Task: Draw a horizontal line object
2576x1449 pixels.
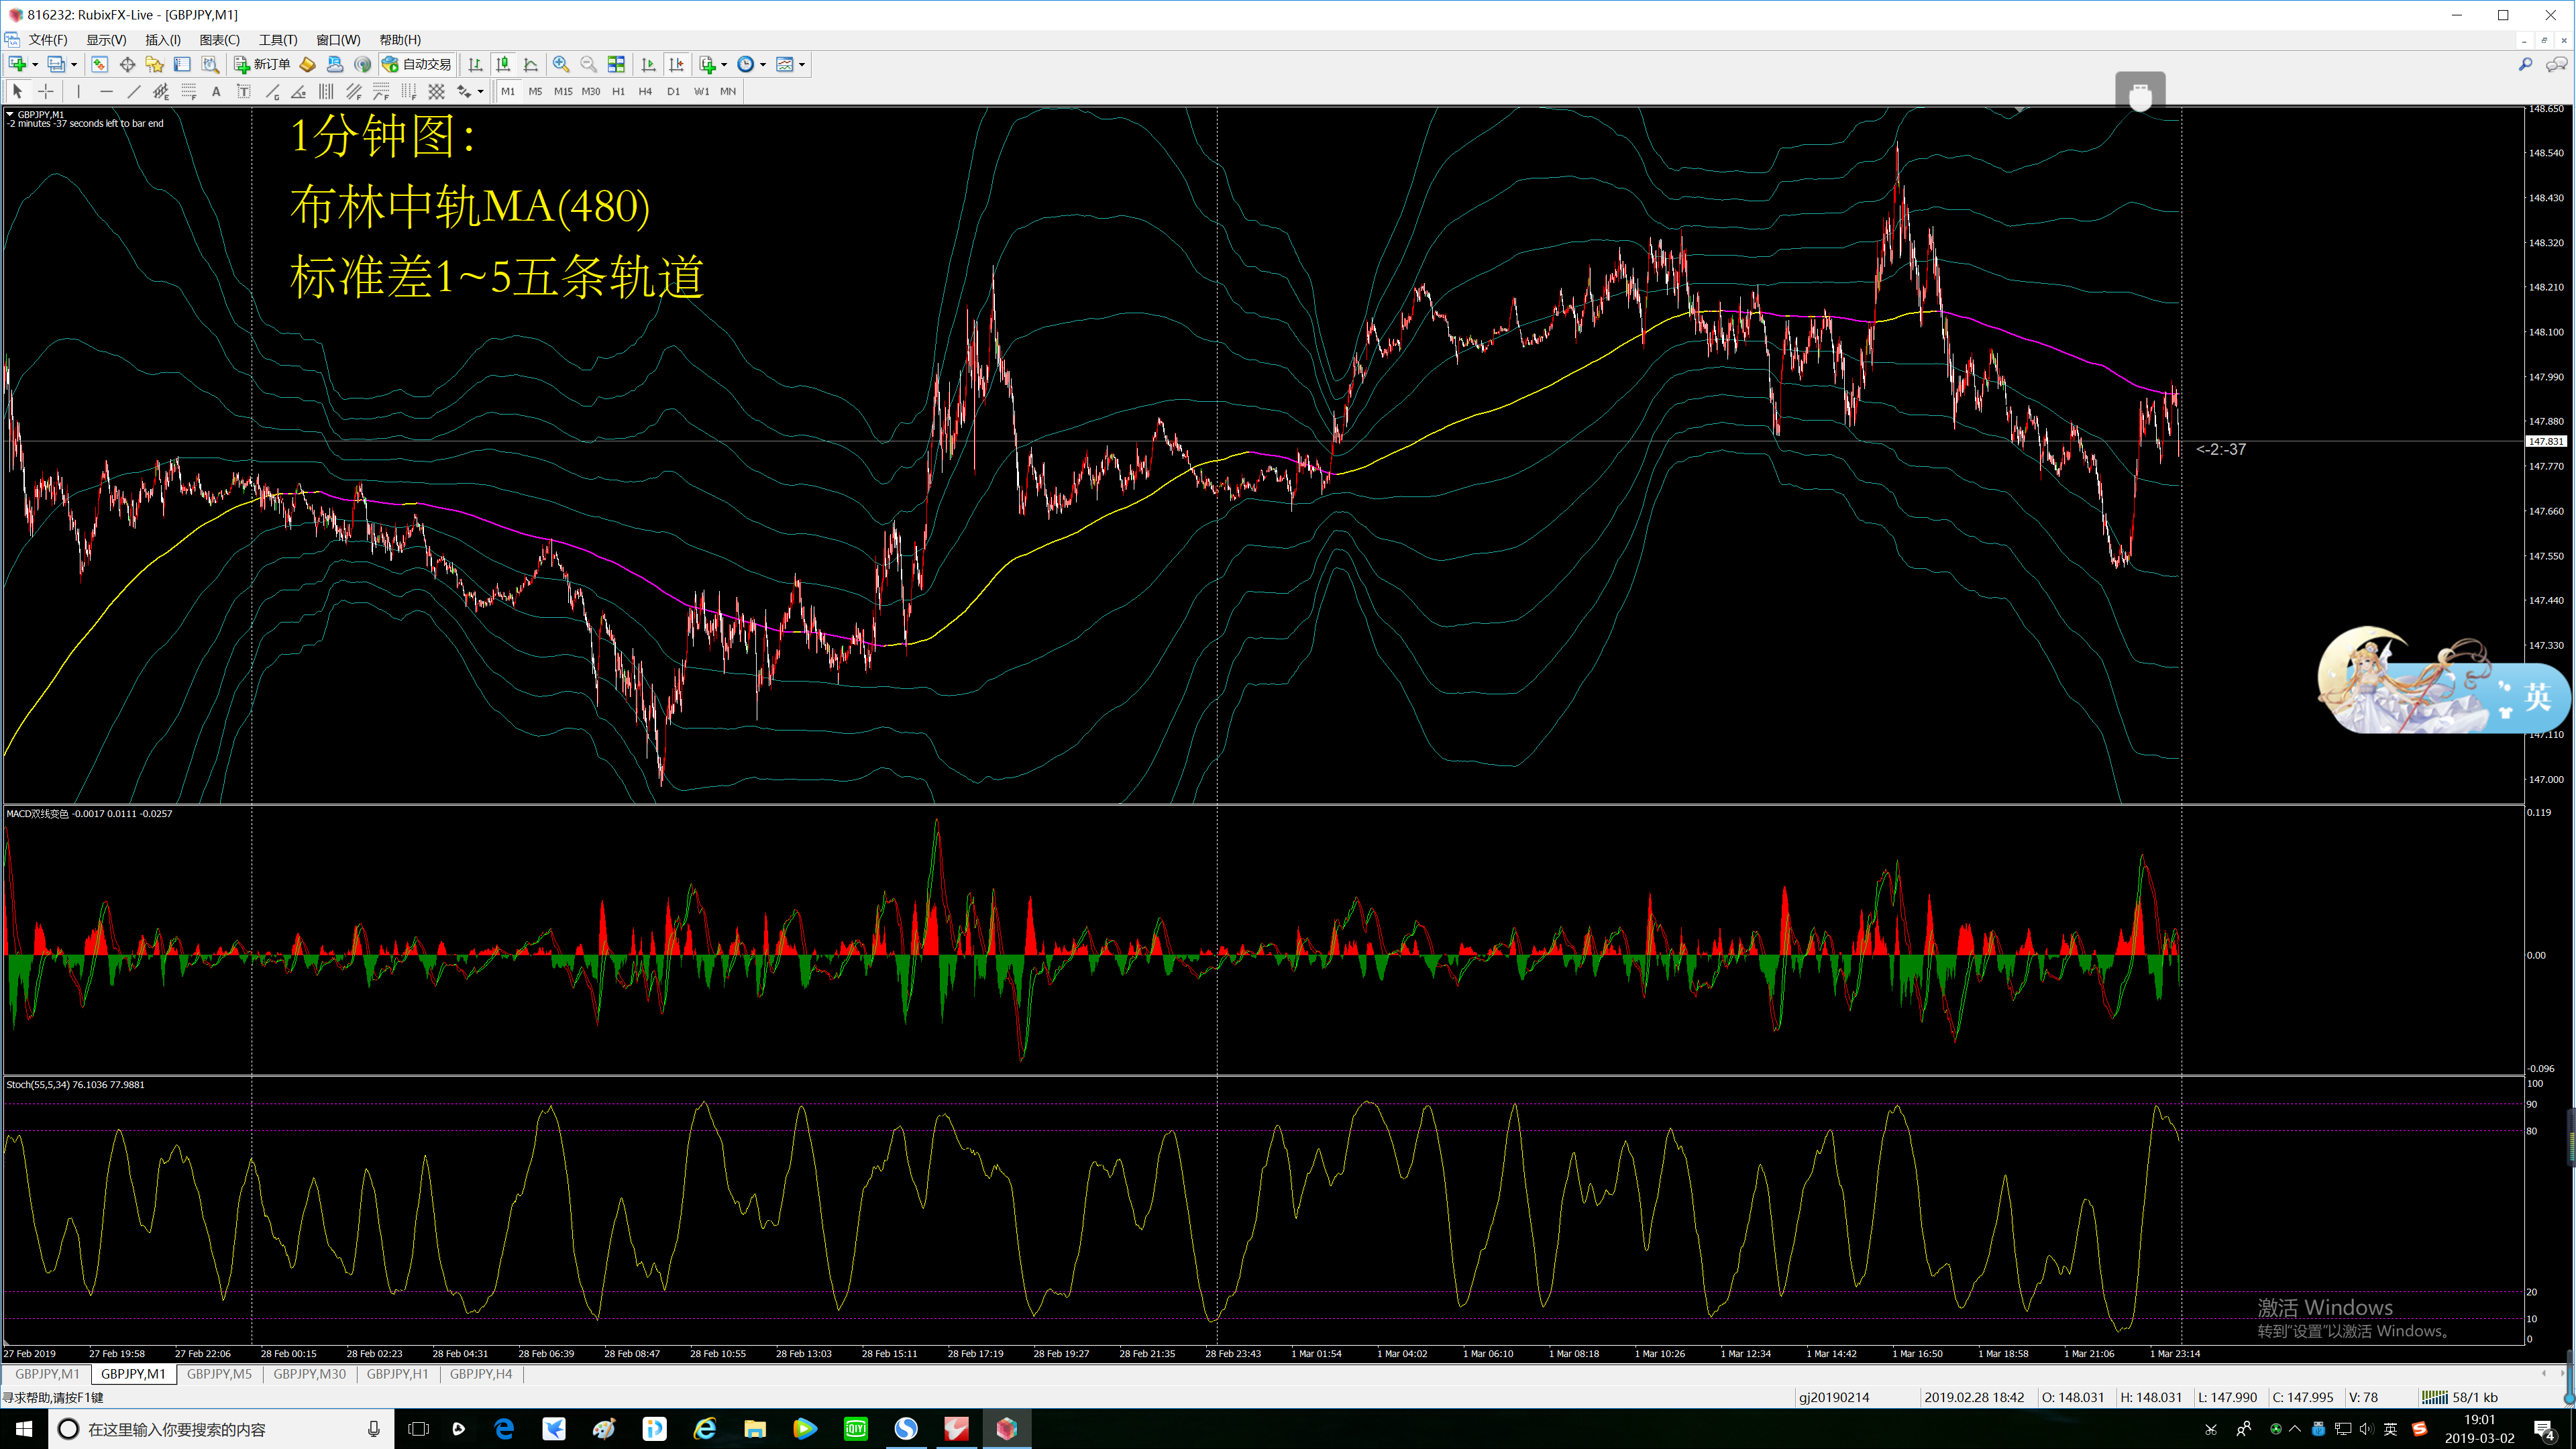Action: click(106, 91)
